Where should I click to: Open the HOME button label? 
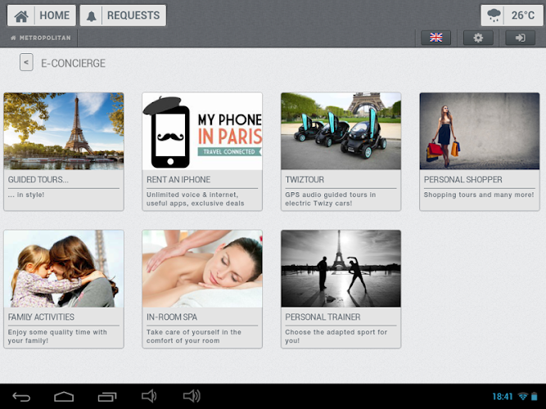[x=55, y=16]
